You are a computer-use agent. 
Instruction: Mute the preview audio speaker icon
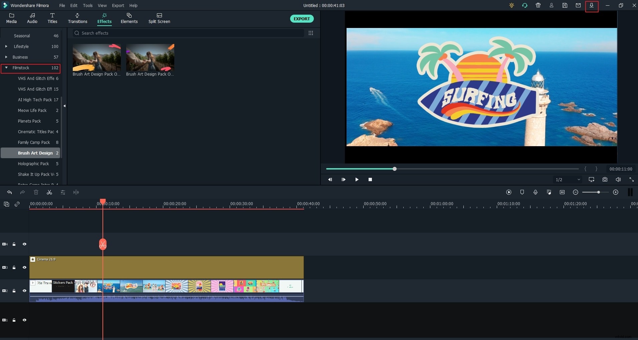click(618, 179)
